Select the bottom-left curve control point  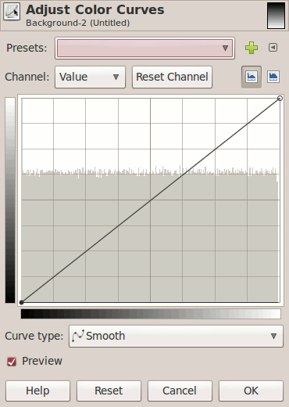pos(22,302)
